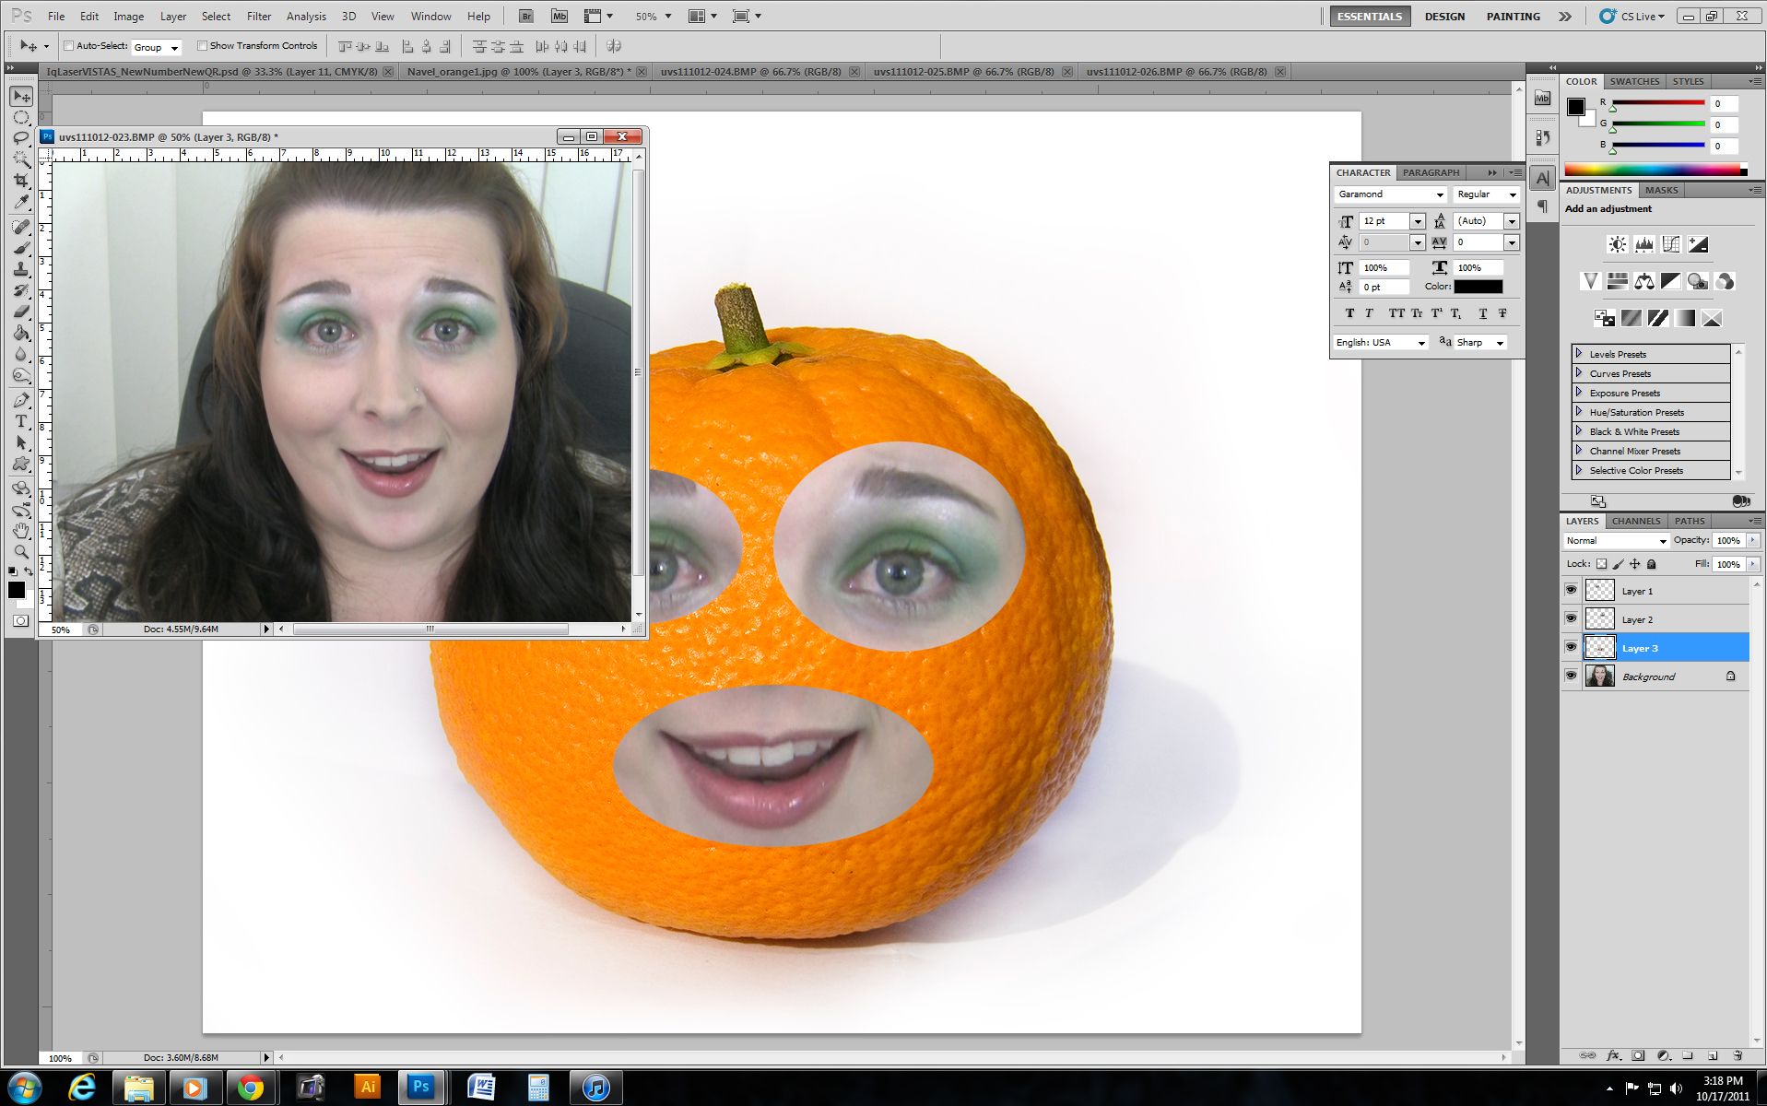Enable Auto-Select in options bar
Viewport: 1767px width, 1106px height.
[69, 45]
